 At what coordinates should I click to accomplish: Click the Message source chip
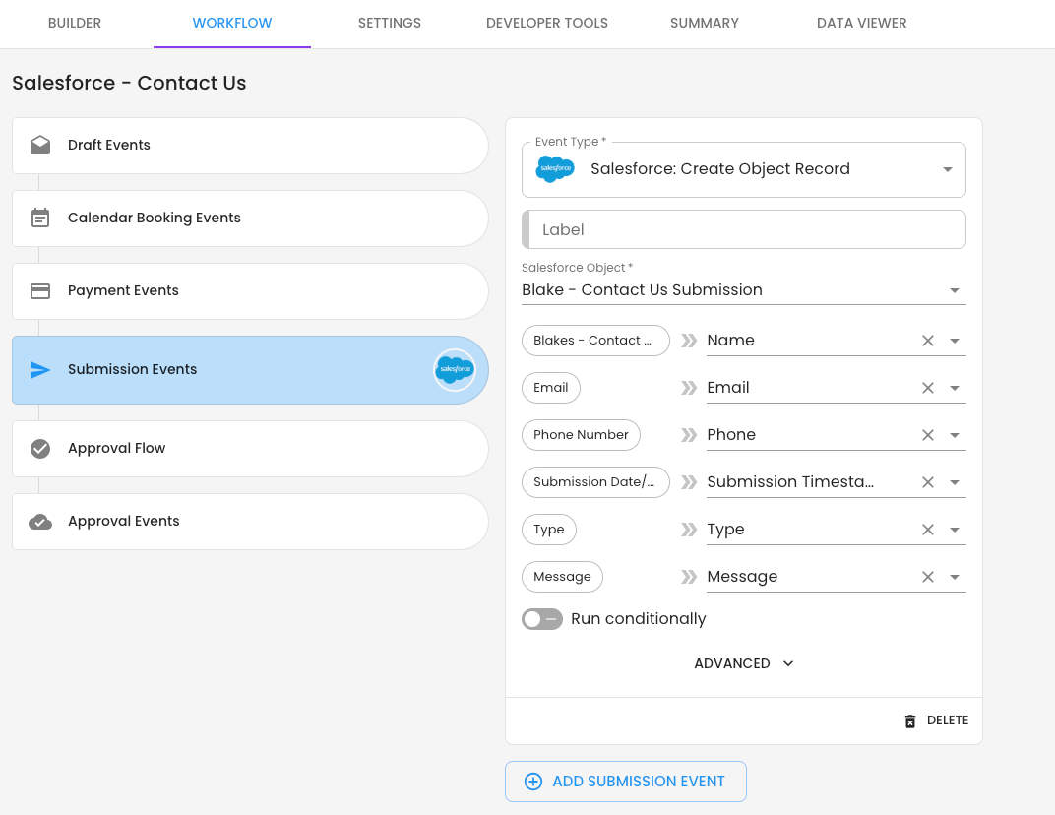563,577
